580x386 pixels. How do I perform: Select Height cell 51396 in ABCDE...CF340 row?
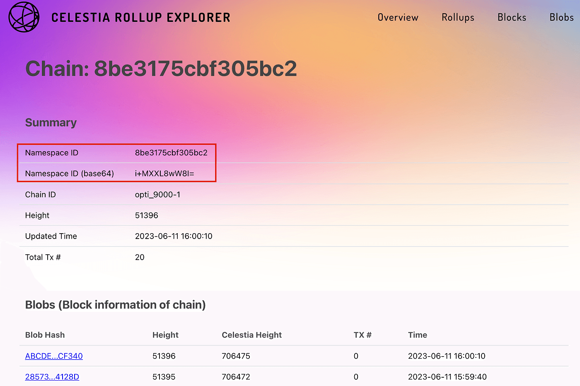pos(164,356)
